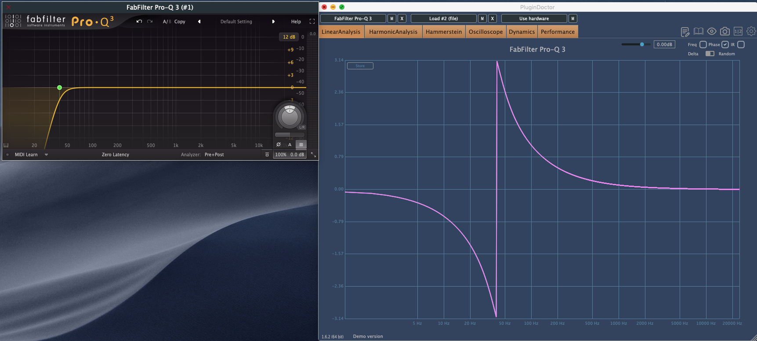Open the Zero Latency processing mode menu
Image resolution: width=757 pixels, height=341 pixels.
point(116,154)
